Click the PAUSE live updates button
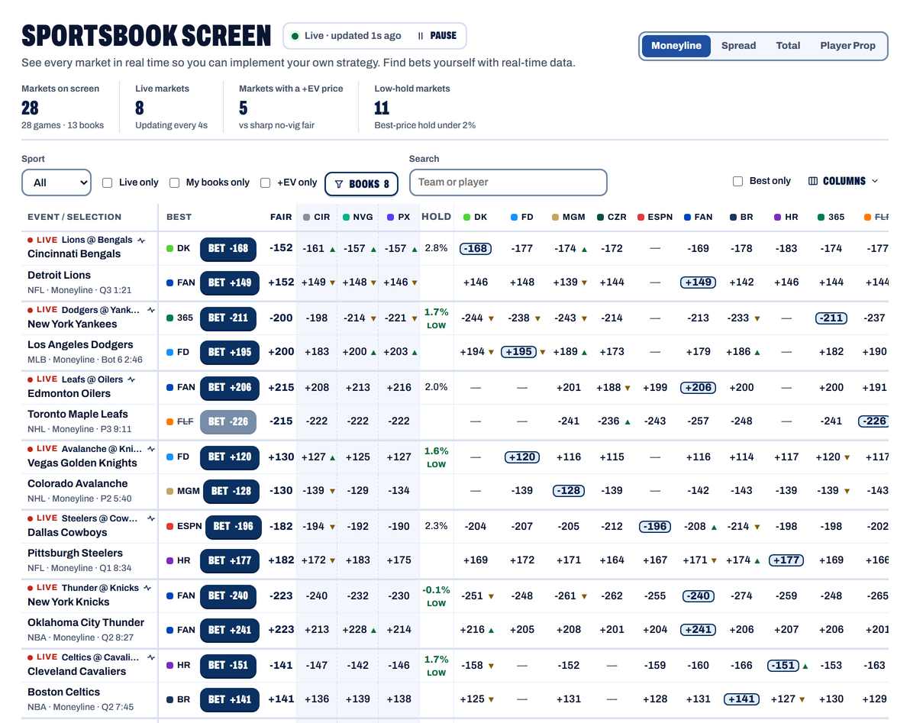Image resolution: width=910 pixels, height=723 pixels. [x=437, y=36]
